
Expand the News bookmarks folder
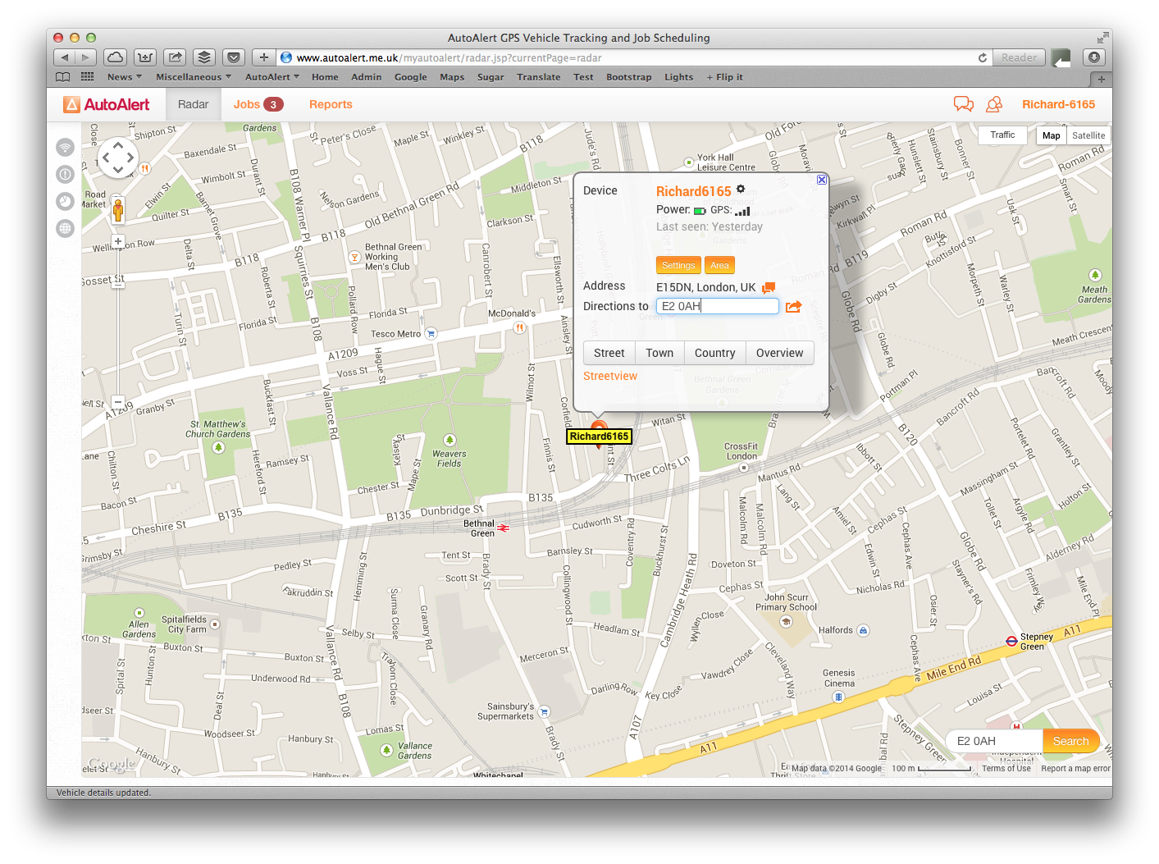(x=125, y=77)
